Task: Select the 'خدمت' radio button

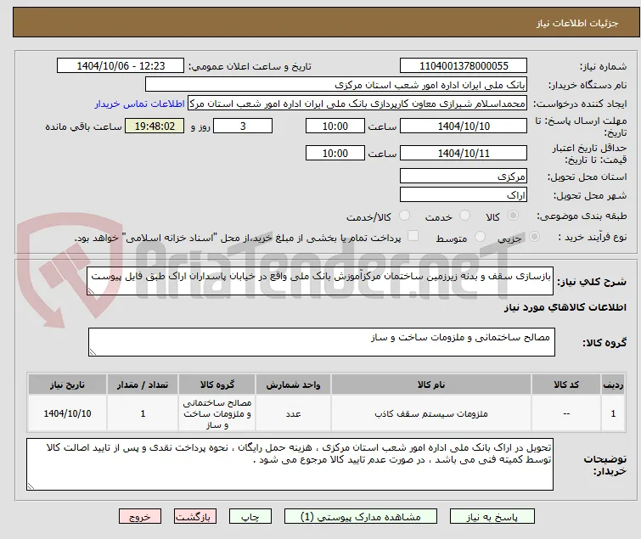Action: pos(464,216)
